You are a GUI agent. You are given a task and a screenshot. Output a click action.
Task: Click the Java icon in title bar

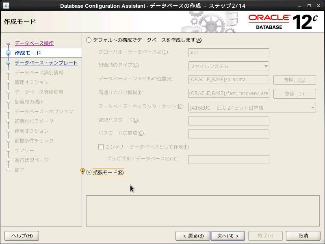pos(6,6)
